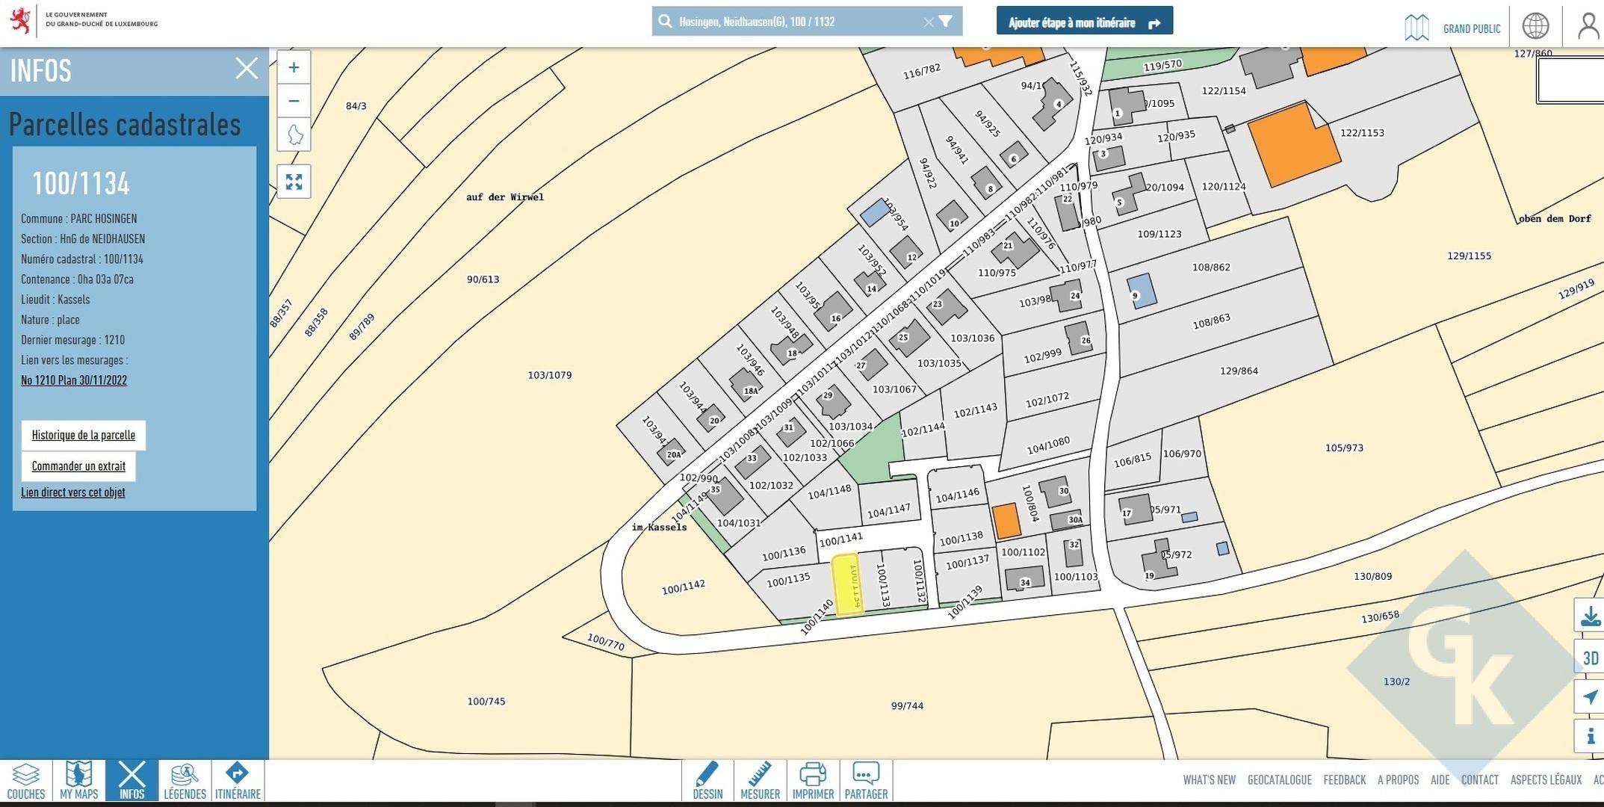Select parcel 100/745 on the map
This screenshot has height=807, width=1604.
tap(486, 702)
